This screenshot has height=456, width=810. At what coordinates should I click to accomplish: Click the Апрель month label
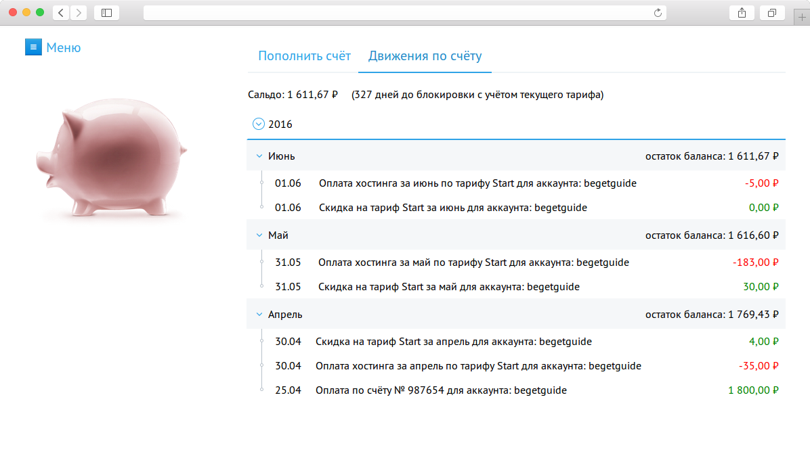[x=285, y=314]
